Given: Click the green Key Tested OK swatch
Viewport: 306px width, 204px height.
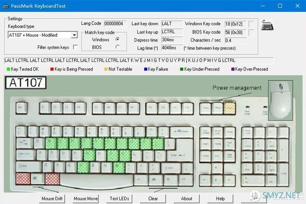Looking at the screenshot, I should [x=8, y=69].
